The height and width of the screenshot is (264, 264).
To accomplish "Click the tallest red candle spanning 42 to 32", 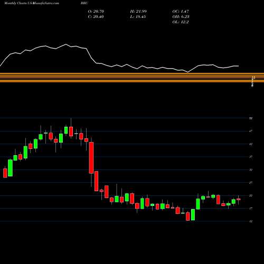I will pos(91,158).
